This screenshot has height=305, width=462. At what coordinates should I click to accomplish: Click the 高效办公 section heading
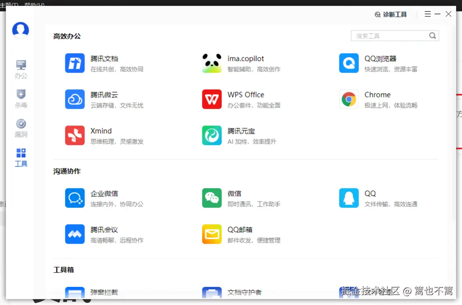[x=67, y=36]
